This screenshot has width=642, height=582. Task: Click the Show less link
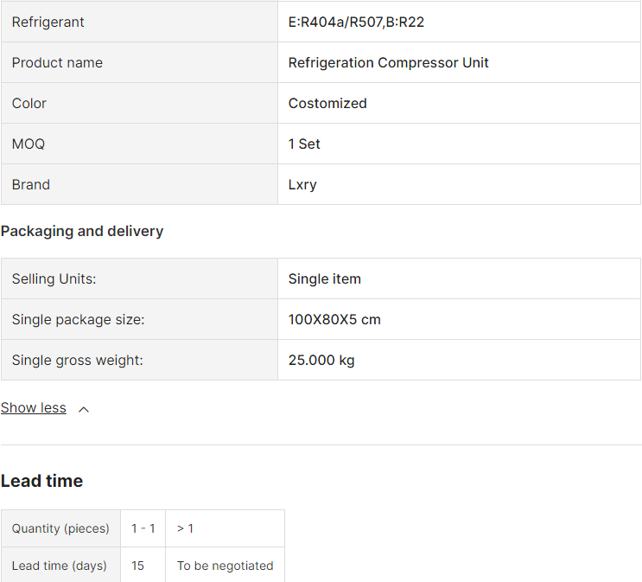[34, 408]
